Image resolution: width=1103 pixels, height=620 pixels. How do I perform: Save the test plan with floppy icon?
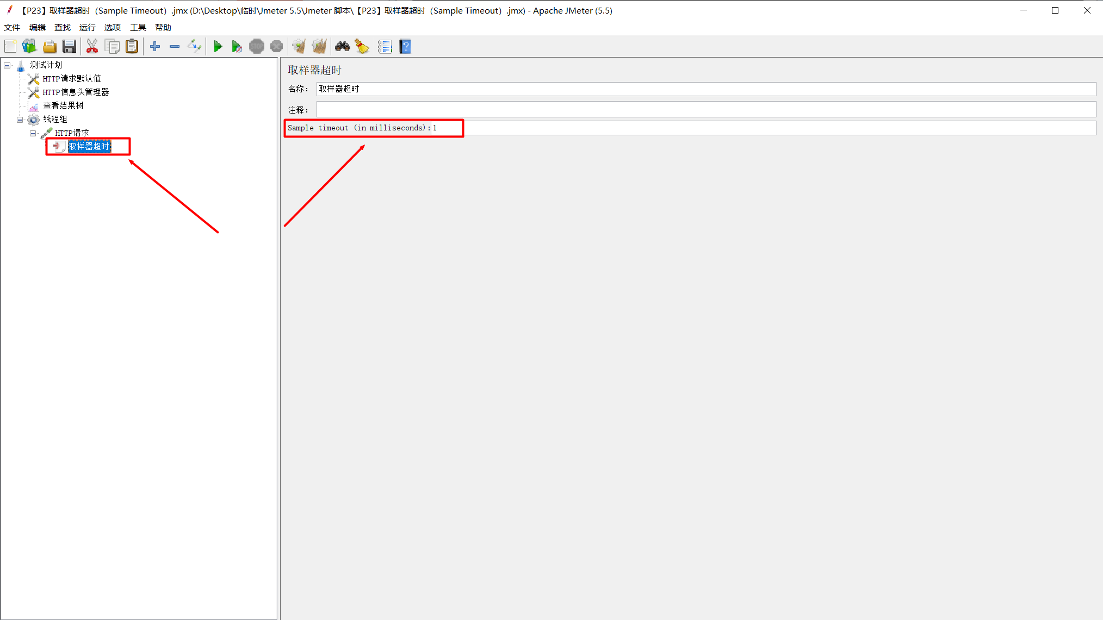(x=69, y=47)
